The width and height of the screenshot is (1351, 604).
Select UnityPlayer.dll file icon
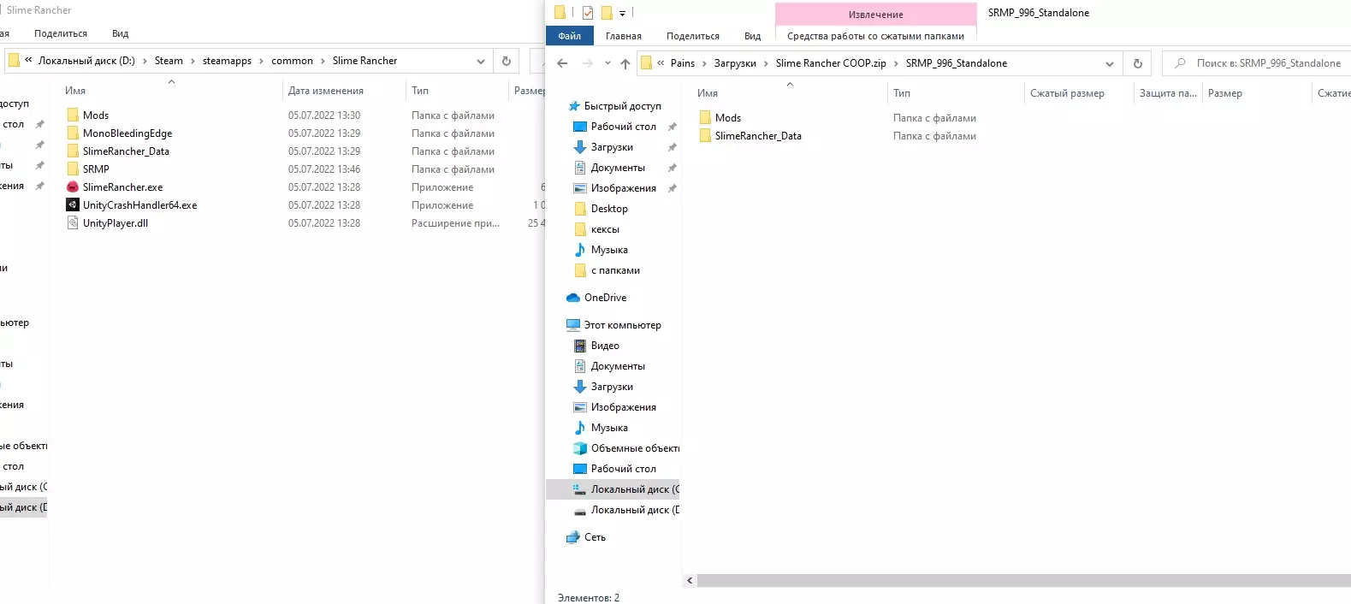73,223
